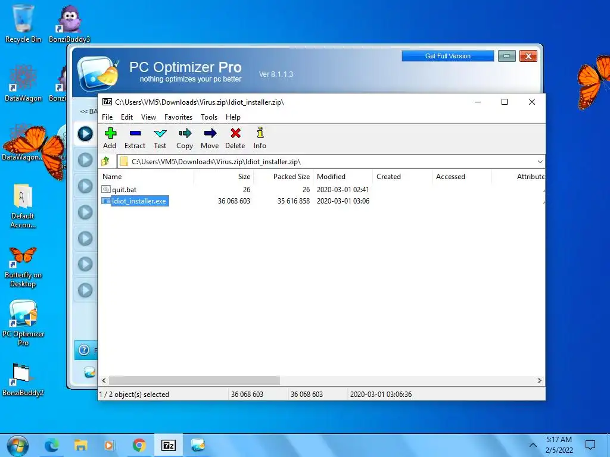
Task: Click the Windows Start orb
Action: (17, 446)
